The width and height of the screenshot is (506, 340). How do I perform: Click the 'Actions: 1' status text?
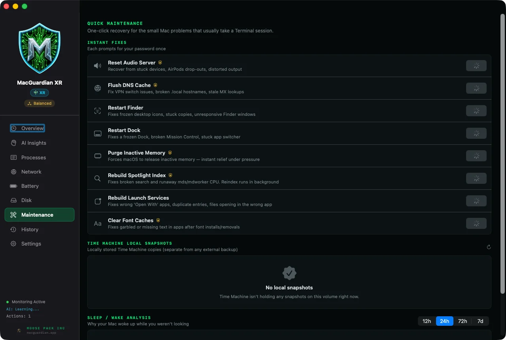[x=19, y=316]
